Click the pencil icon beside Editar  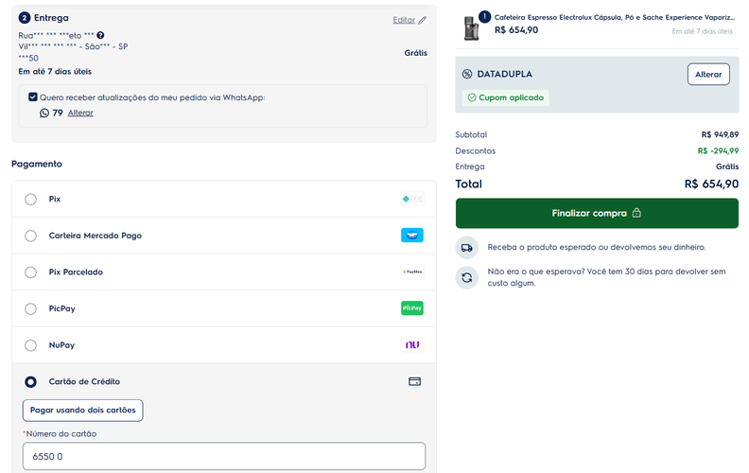coord(423,20)
